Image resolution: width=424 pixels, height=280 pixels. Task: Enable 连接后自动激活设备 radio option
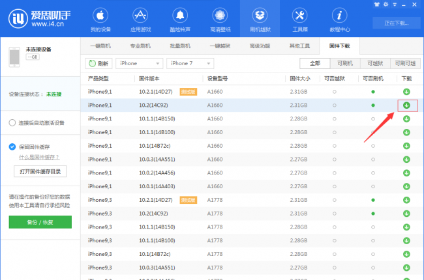(x=12, y=123)
